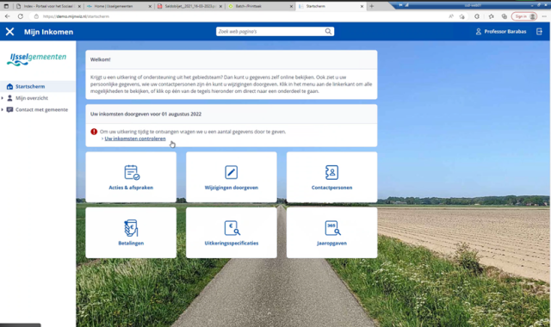The width and height of the screenshot is (551, 327).
Task: Open the Contactpersonen tile icon
Action: point(331,172)
